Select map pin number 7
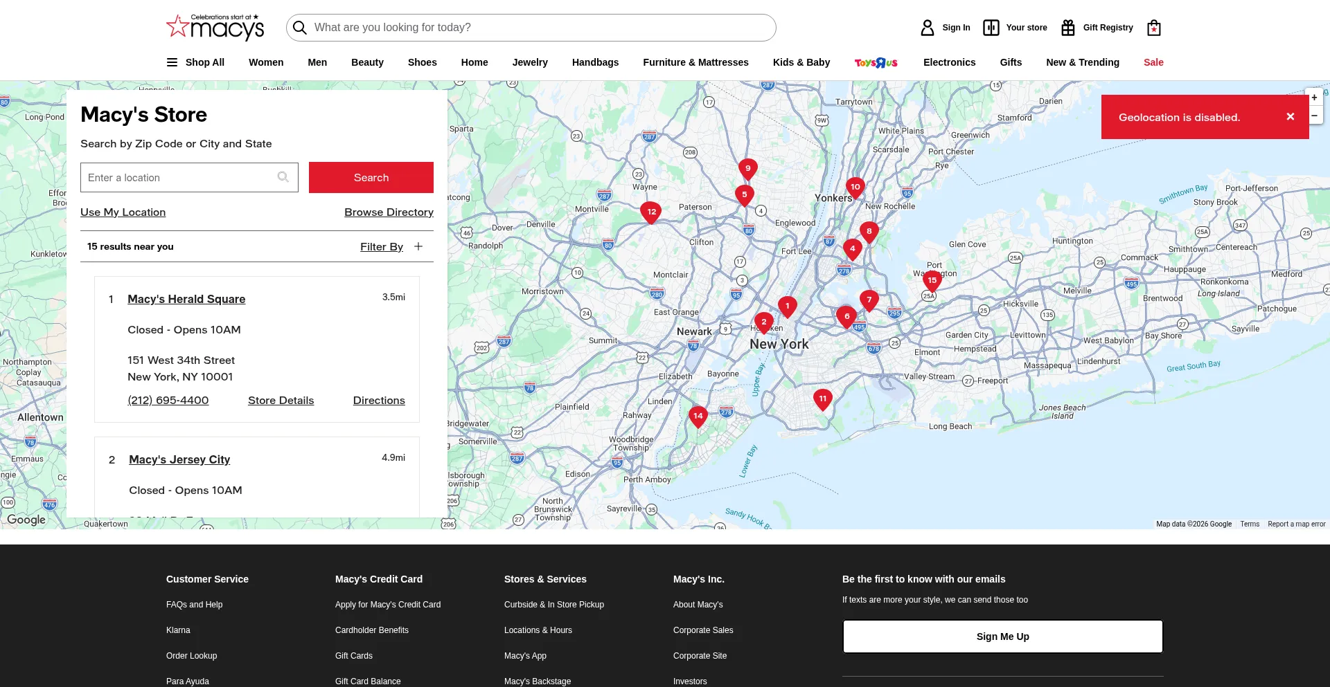 click(869, 300)
